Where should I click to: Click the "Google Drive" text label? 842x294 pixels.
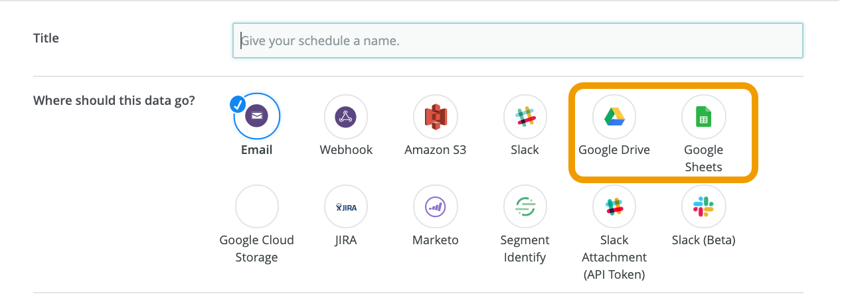614,150
